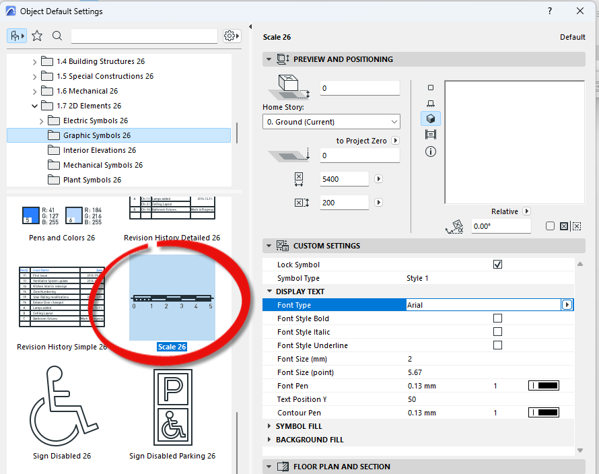
Task: Collapse the 1.7 2D Elements 26 folder
Action: tap(34, 106)
